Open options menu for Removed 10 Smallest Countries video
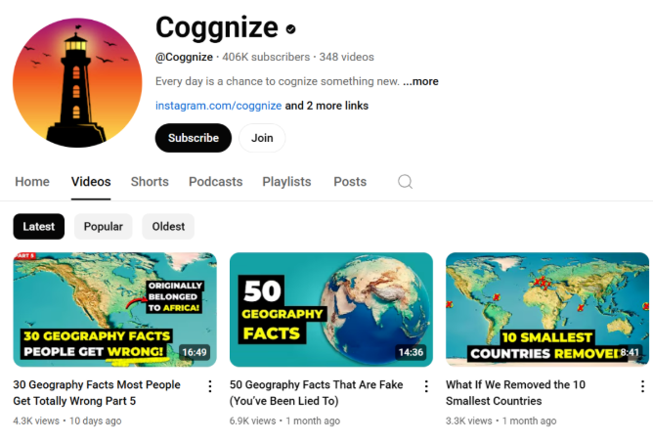 point(642,386)
